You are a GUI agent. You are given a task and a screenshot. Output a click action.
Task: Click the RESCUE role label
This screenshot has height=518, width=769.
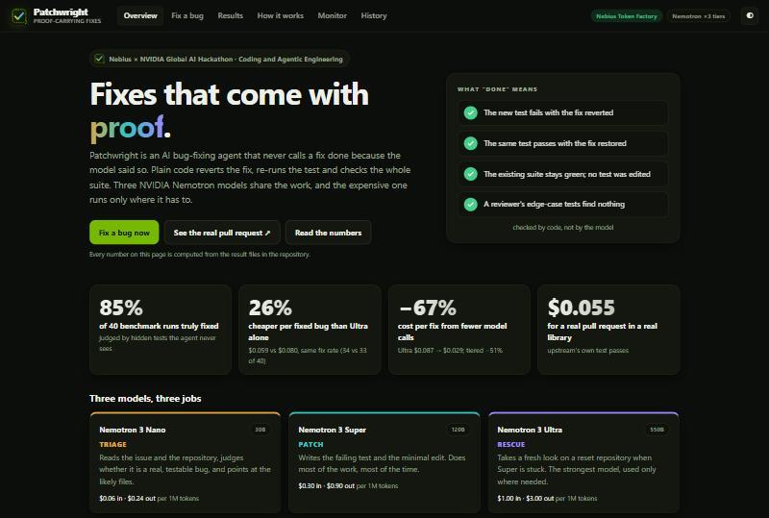511,444
